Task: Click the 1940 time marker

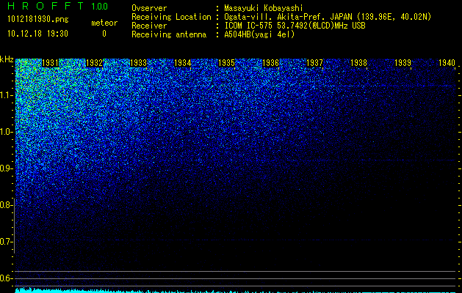Action: (x=447, y=63)
